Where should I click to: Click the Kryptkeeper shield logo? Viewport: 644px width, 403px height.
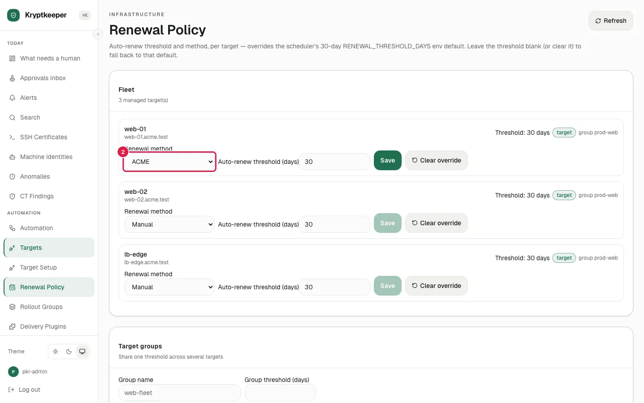click(13, 15)
